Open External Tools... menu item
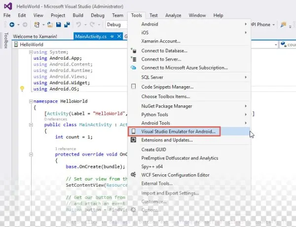 coord(189,183)
